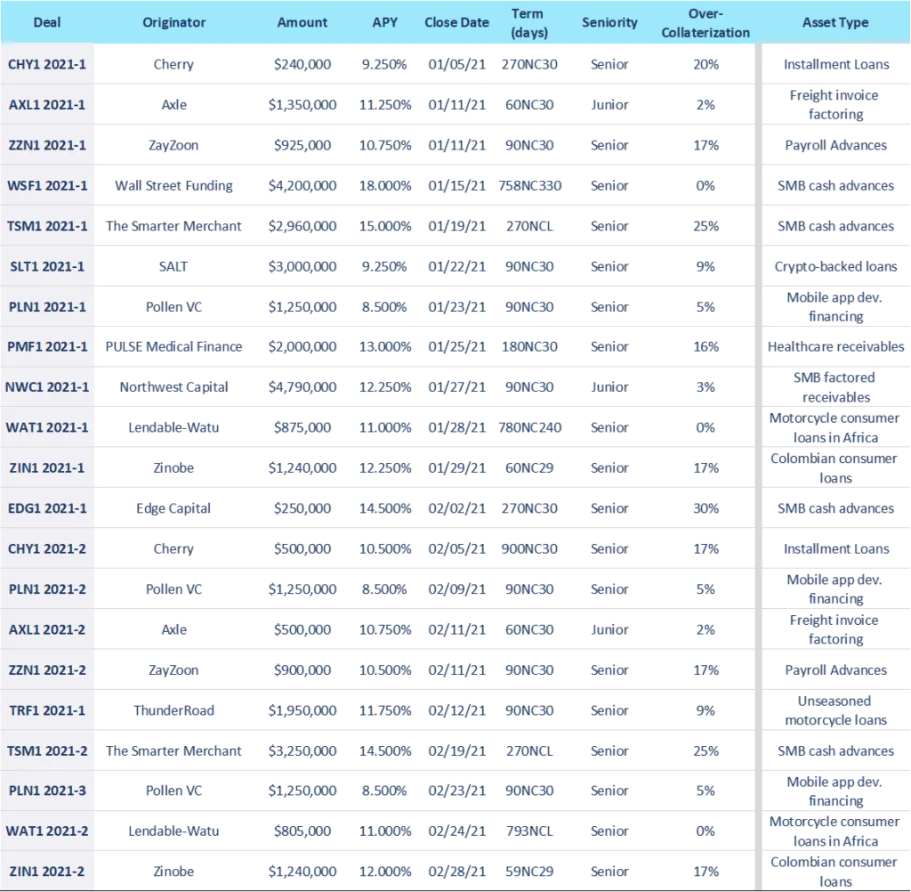Select deal CHY1 2021-2
Image resolution: width=911 pixels, height=892 pixels.
(x=47, y=548)
